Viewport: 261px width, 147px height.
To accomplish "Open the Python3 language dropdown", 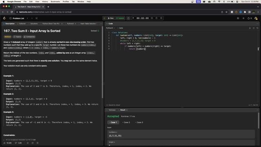I will click(x=111, y=28).
